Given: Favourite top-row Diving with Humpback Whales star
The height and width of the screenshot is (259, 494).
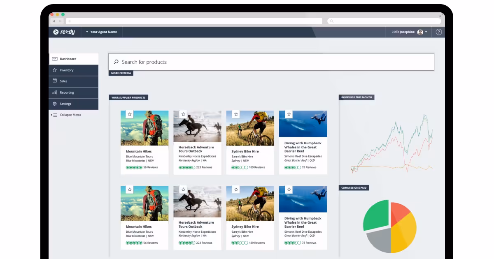Looking at the screenshot, I should 289,114.
